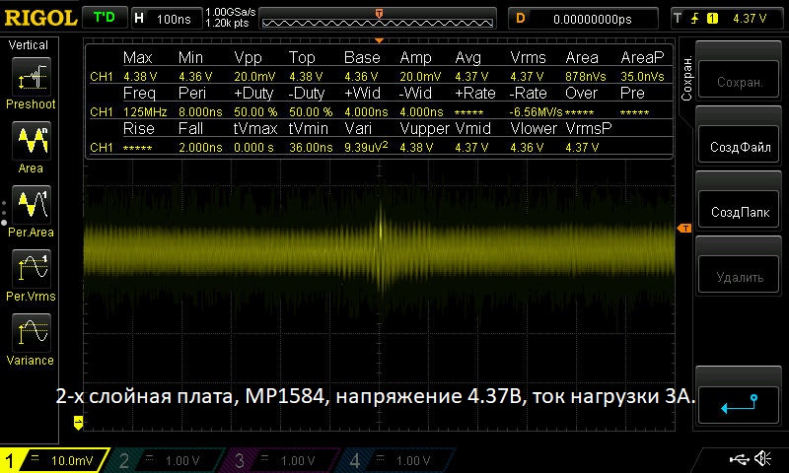This screenshot has height=473, width=789.
Task: Select the Variance measurement icon
Action: point(30,332)
